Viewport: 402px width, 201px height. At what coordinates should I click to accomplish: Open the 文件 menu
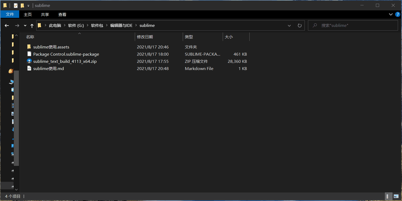[10, 14]
